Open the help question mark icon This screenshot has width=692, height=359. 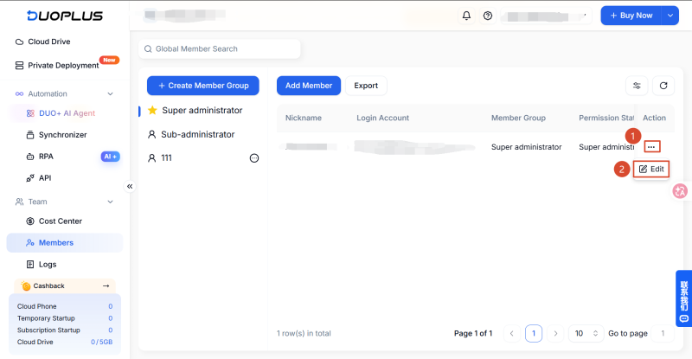[x=488, y=16]
